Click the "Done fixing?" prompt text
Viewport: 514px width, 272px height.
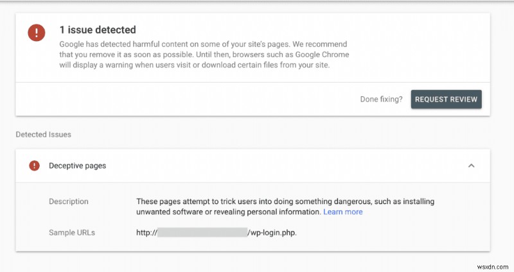[x=382, y=99]
